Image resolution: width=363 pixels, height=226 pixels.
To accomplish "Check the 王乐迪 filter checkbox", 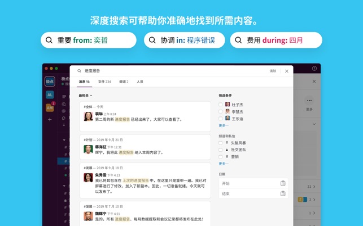I will tap(220, 118).
